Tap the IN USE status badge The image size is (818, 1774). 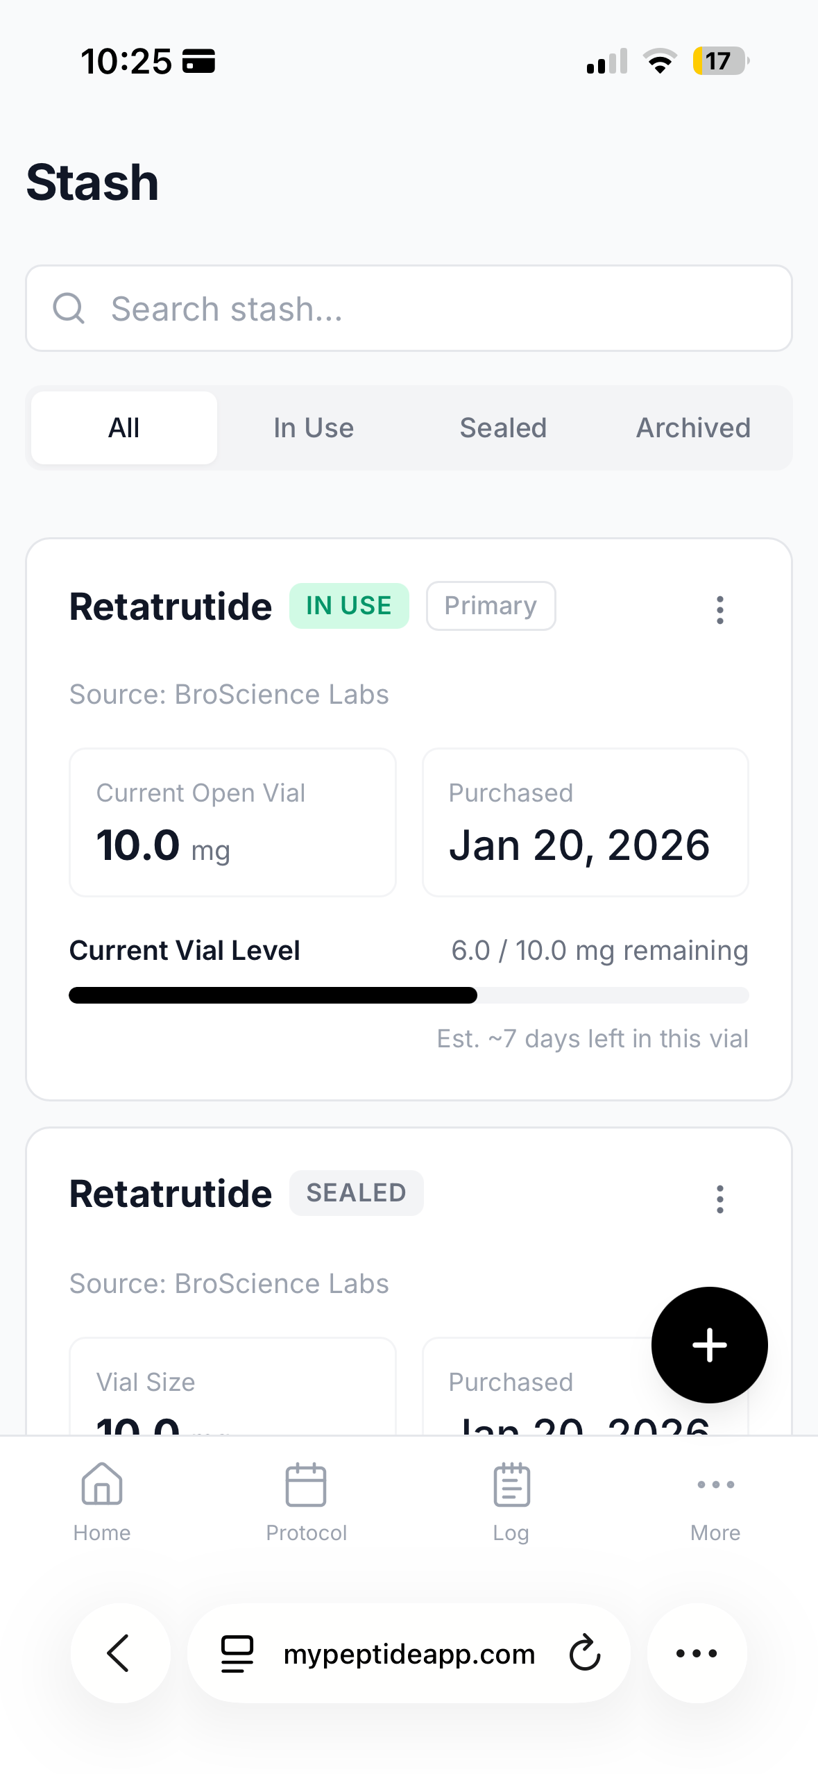point(349,605)
